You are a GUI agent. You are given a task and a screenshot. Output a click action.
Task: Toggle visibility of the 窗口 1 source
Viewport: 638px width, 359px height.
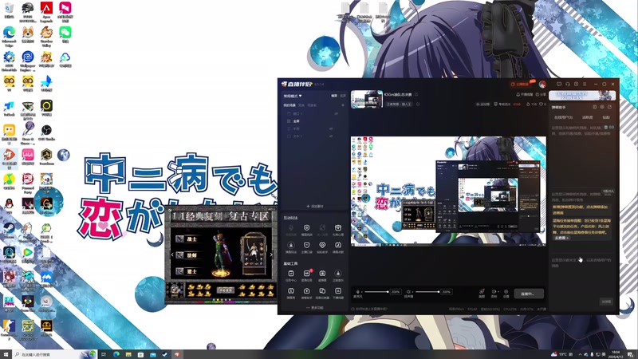coord(336,113)
